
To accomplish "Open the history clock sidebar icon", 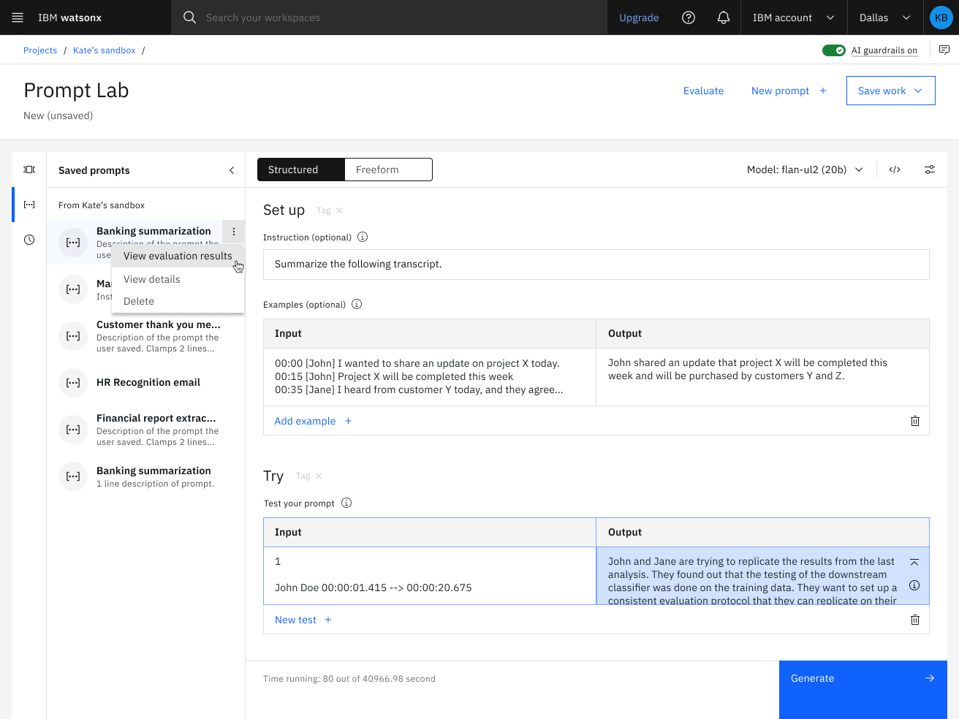I will click(29, 240).
